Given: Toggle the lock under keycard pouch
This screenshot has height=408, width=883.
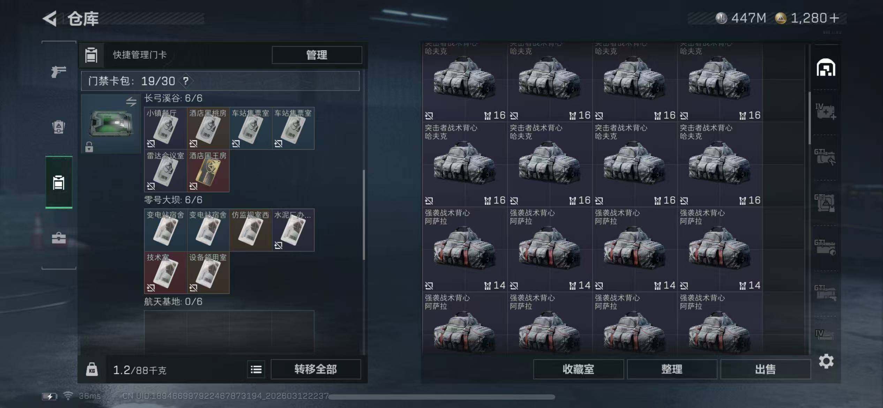Looking at the screenshot, I should pyautogui.click(x=89, y=147).
